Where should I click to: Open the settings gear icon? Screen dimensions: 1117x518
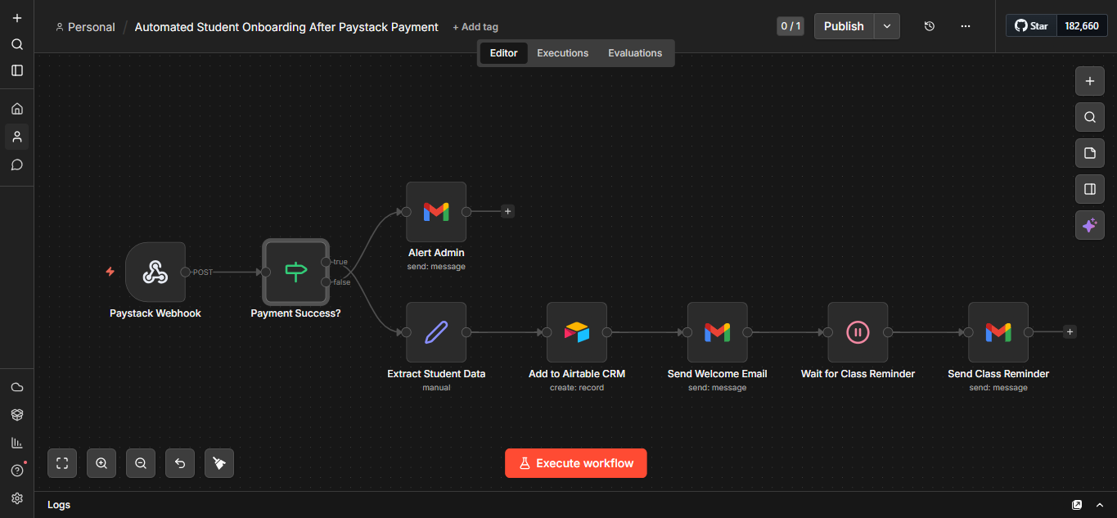tap(17, 498)
